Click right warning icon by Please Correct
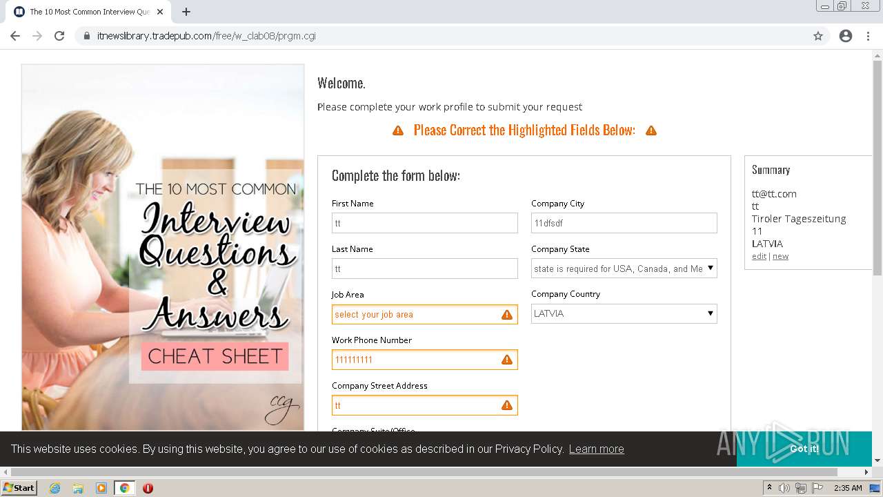 coord(651,130)
